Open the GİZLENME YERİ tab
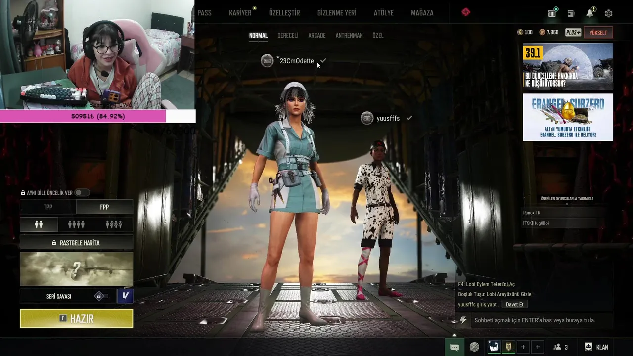 coord(337,13)
